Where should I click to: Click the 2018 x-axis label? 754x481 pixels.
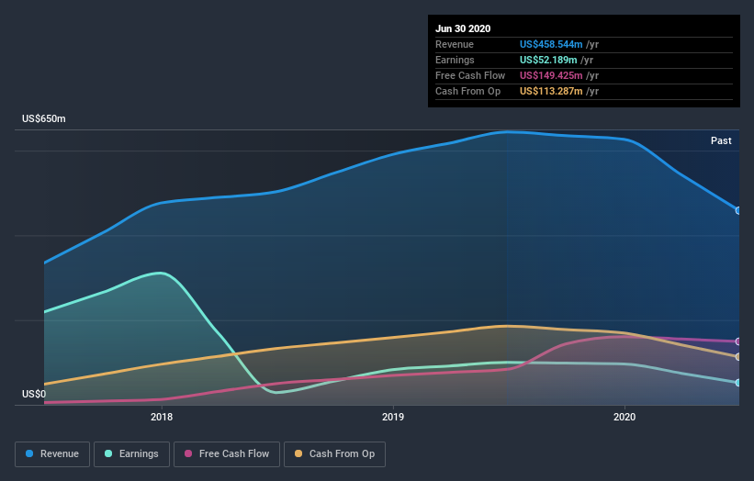pos(162,417)
